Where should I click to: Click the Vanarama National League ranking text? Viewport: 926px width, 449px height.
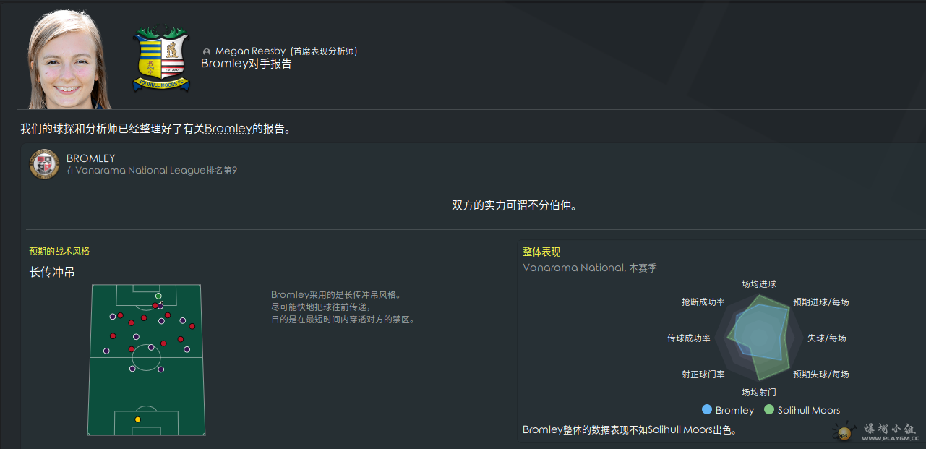point(151,171)
